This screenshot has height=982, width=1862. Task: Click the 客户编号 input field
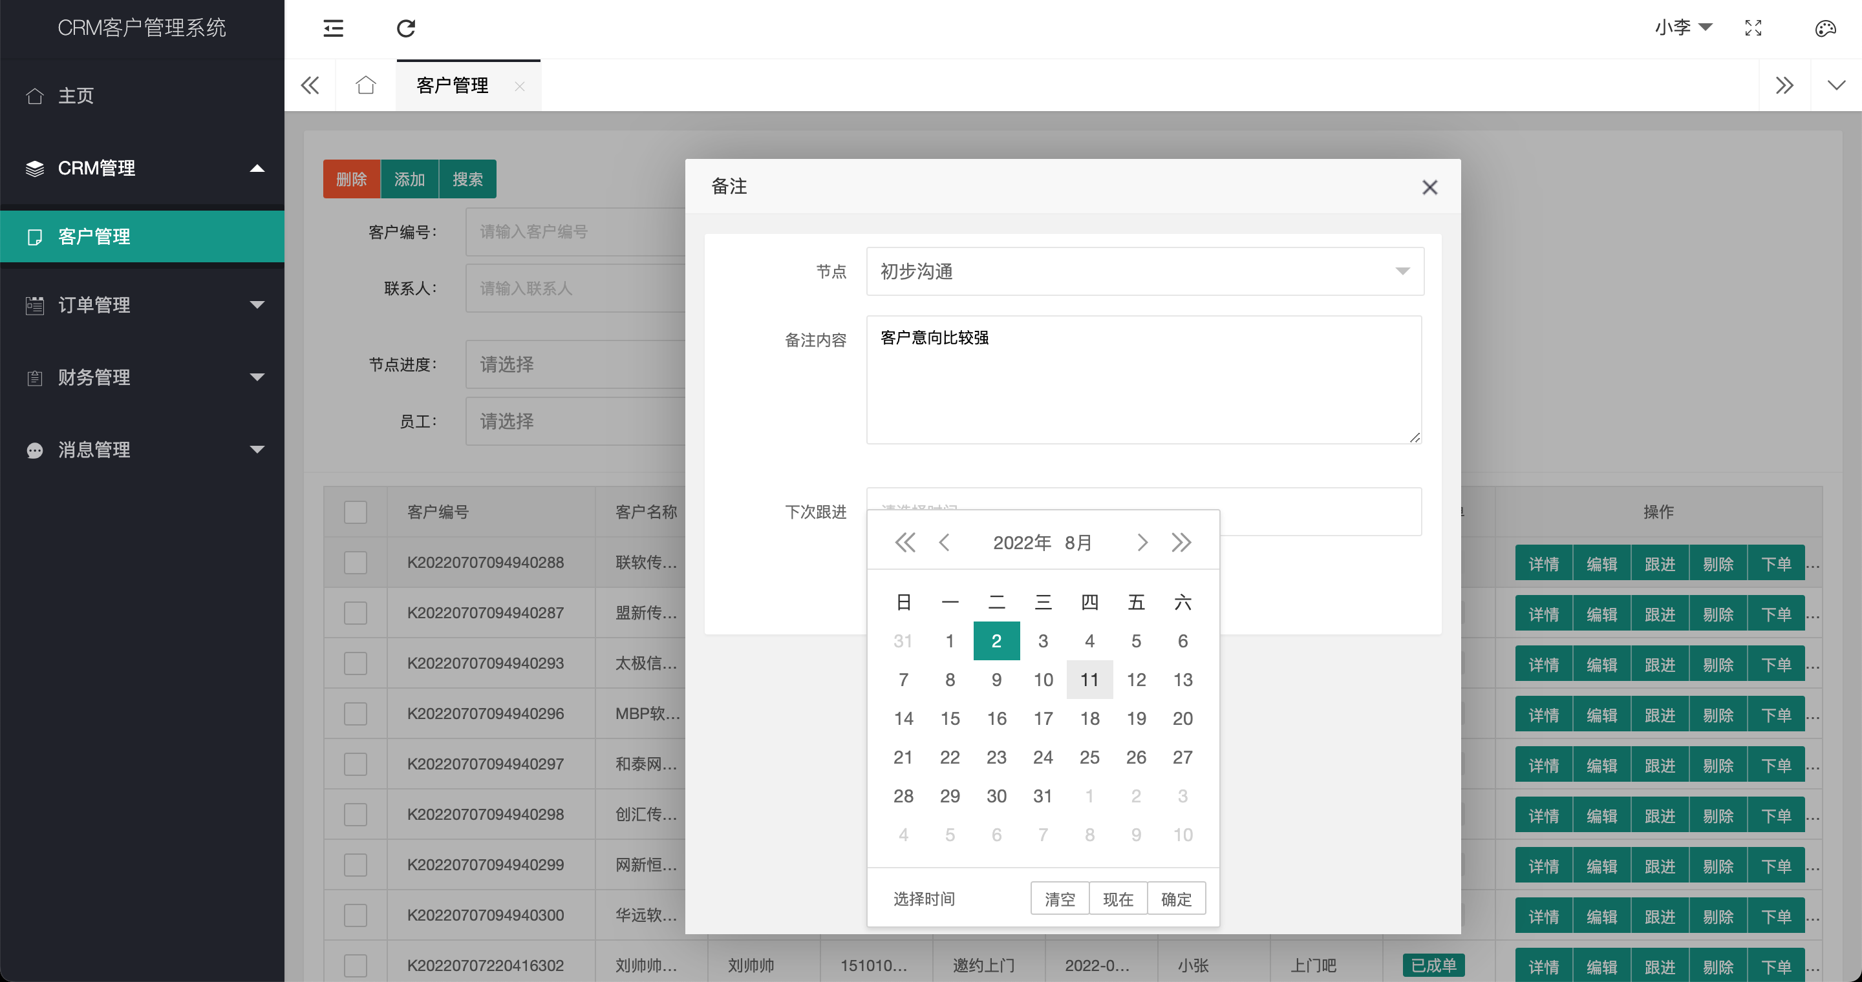click(x=575, y=232)
